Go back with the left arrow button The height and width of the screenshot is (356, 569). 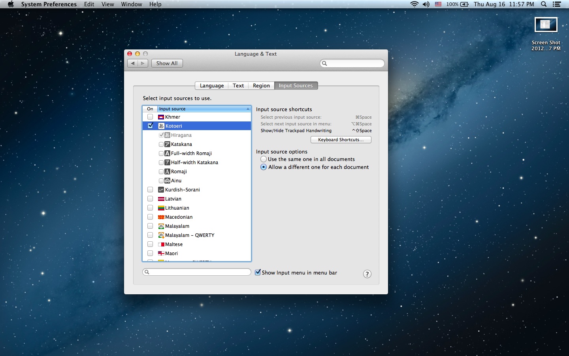point(133,63)
